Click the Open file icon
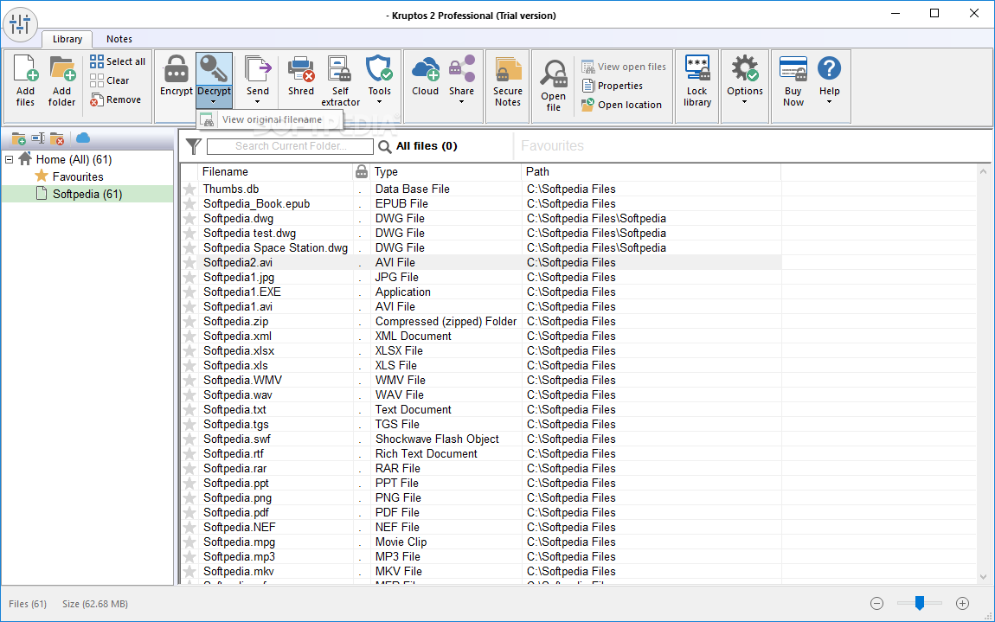The image size is (995, 622). pyautogui.click(x=554, y=74)
